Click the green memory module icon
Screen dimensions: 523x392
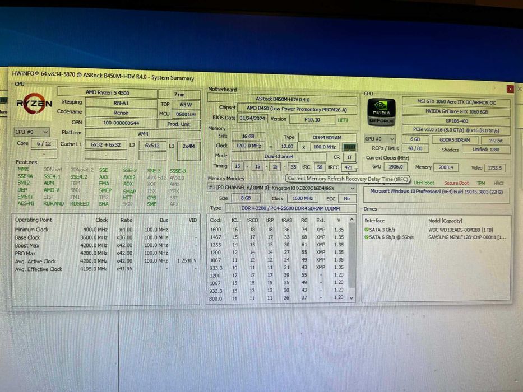pyautogui.click(x=349, y=147)
